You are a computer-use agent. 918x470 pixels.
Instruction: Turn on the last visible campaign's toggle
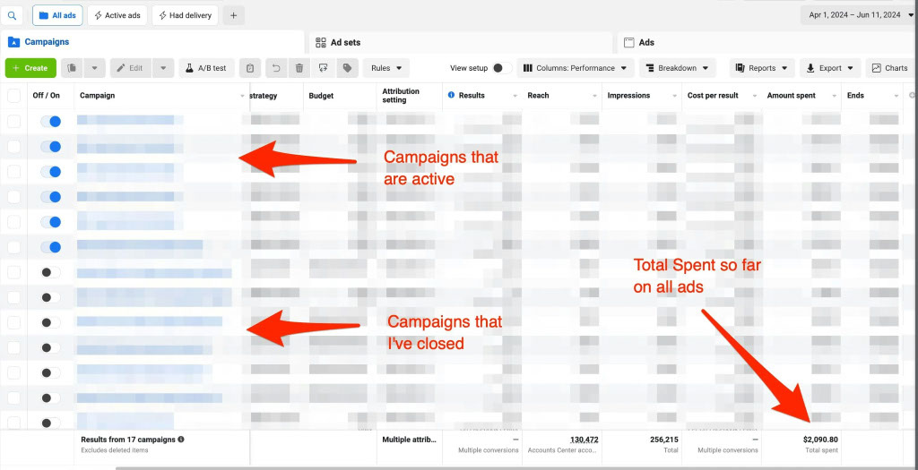click(x=50, y=423)
